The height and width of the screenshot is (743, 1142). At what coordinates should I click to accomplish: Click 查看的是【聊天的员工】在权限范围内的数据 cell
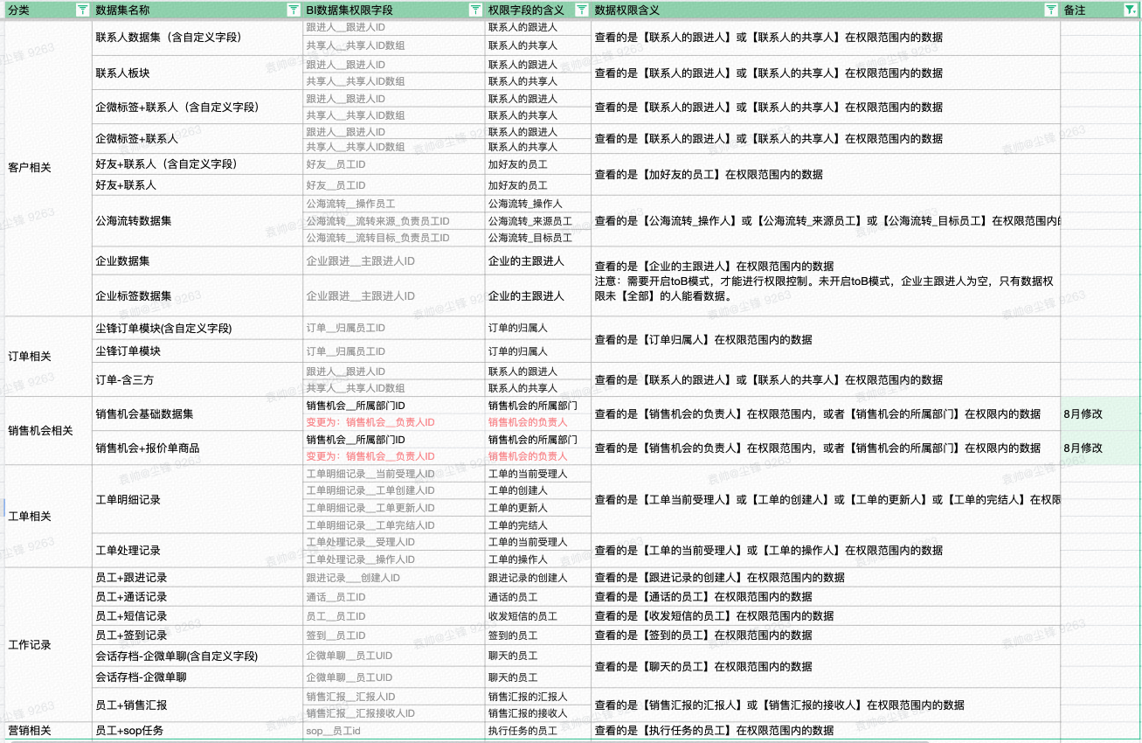[x=826, y=667]
